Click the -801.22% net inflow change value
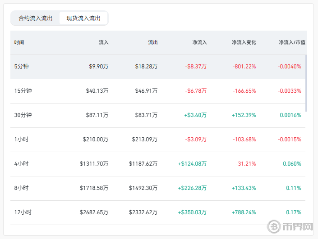Image resolution: width=318 pixels, height=239 pixels. tap(244, 66)
